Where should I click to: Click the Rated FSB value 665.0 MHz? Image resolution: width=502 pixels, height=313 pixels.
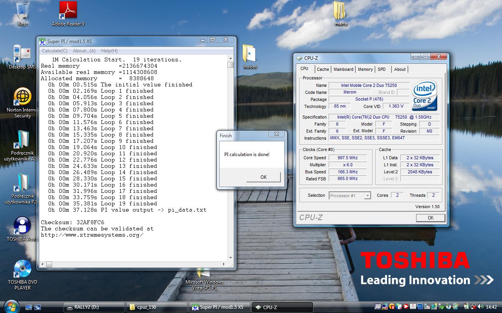pos(347,179)
